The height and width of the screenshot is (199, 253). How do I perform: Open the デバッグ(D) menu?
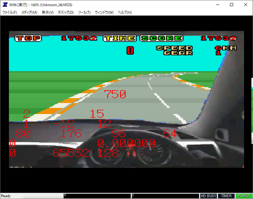coord(66,12)
